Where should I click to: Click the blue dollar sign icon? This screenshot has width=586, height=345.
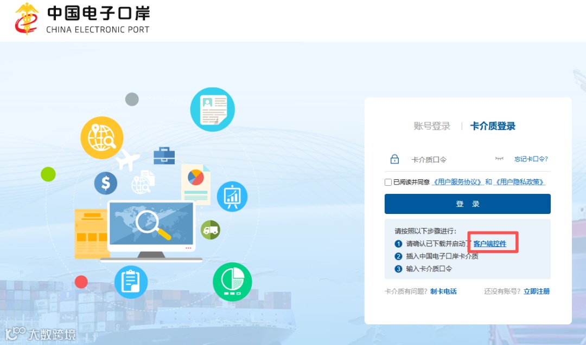click(106, 183)
